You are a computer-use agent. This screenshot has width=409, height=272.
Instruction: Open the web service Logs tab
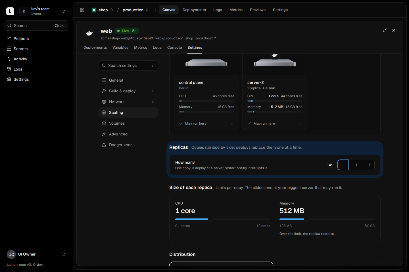157,48
